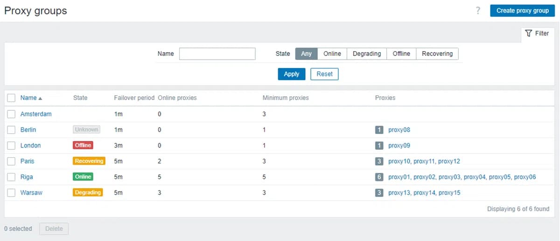Open the proxy08 link
The image size is (560, 241).
coord(399,130)
